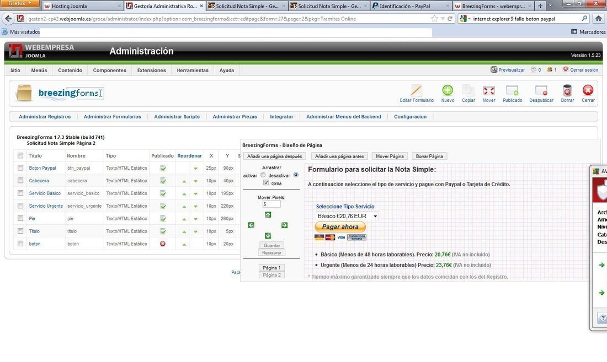Check the Servicio Urgente row checkbox
607x362 pixels.
[x=20, y=206]
